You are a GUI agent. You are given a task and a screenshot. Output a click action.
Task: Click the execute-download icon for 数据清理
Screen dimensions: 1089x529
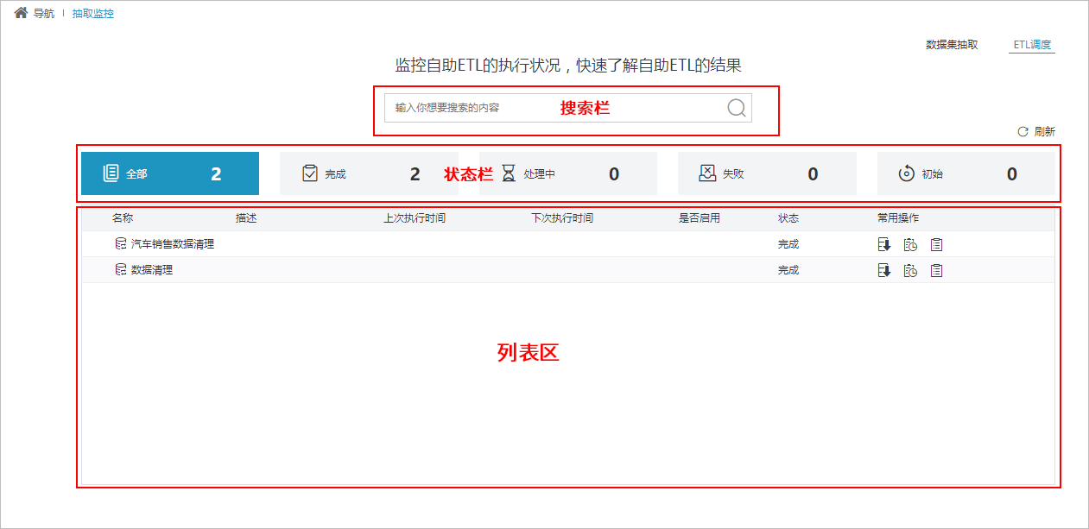884,271
